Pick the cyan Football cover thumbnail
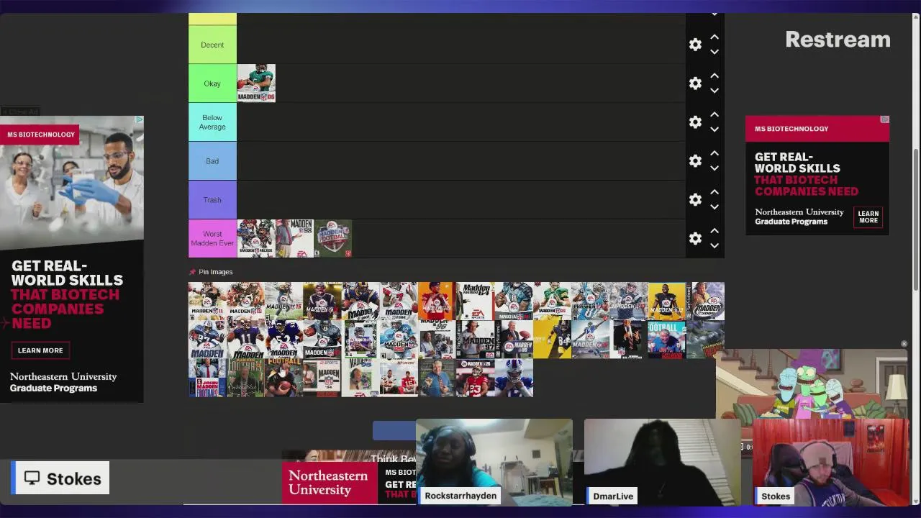921x518 pixels. click(x=666, y=339)
